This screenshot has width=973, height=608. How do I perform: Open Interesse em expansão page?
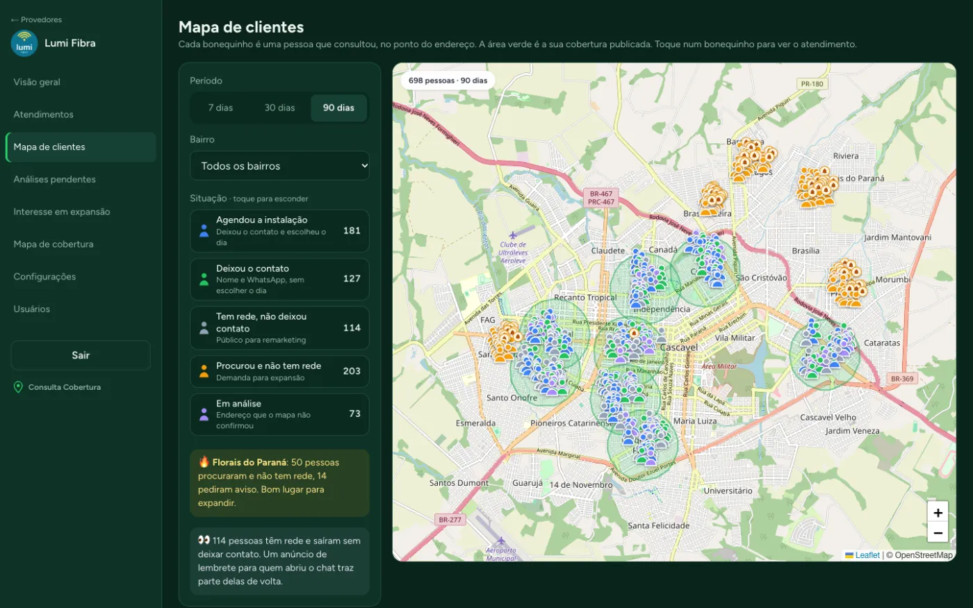point(81,212)
